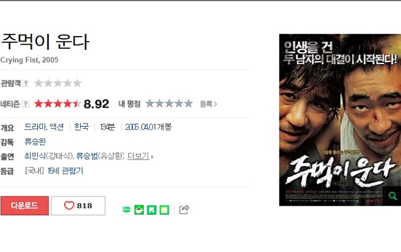Enlarge poster with the green magnifier icon
Screen dimensions: 401x252
(392, 196)
